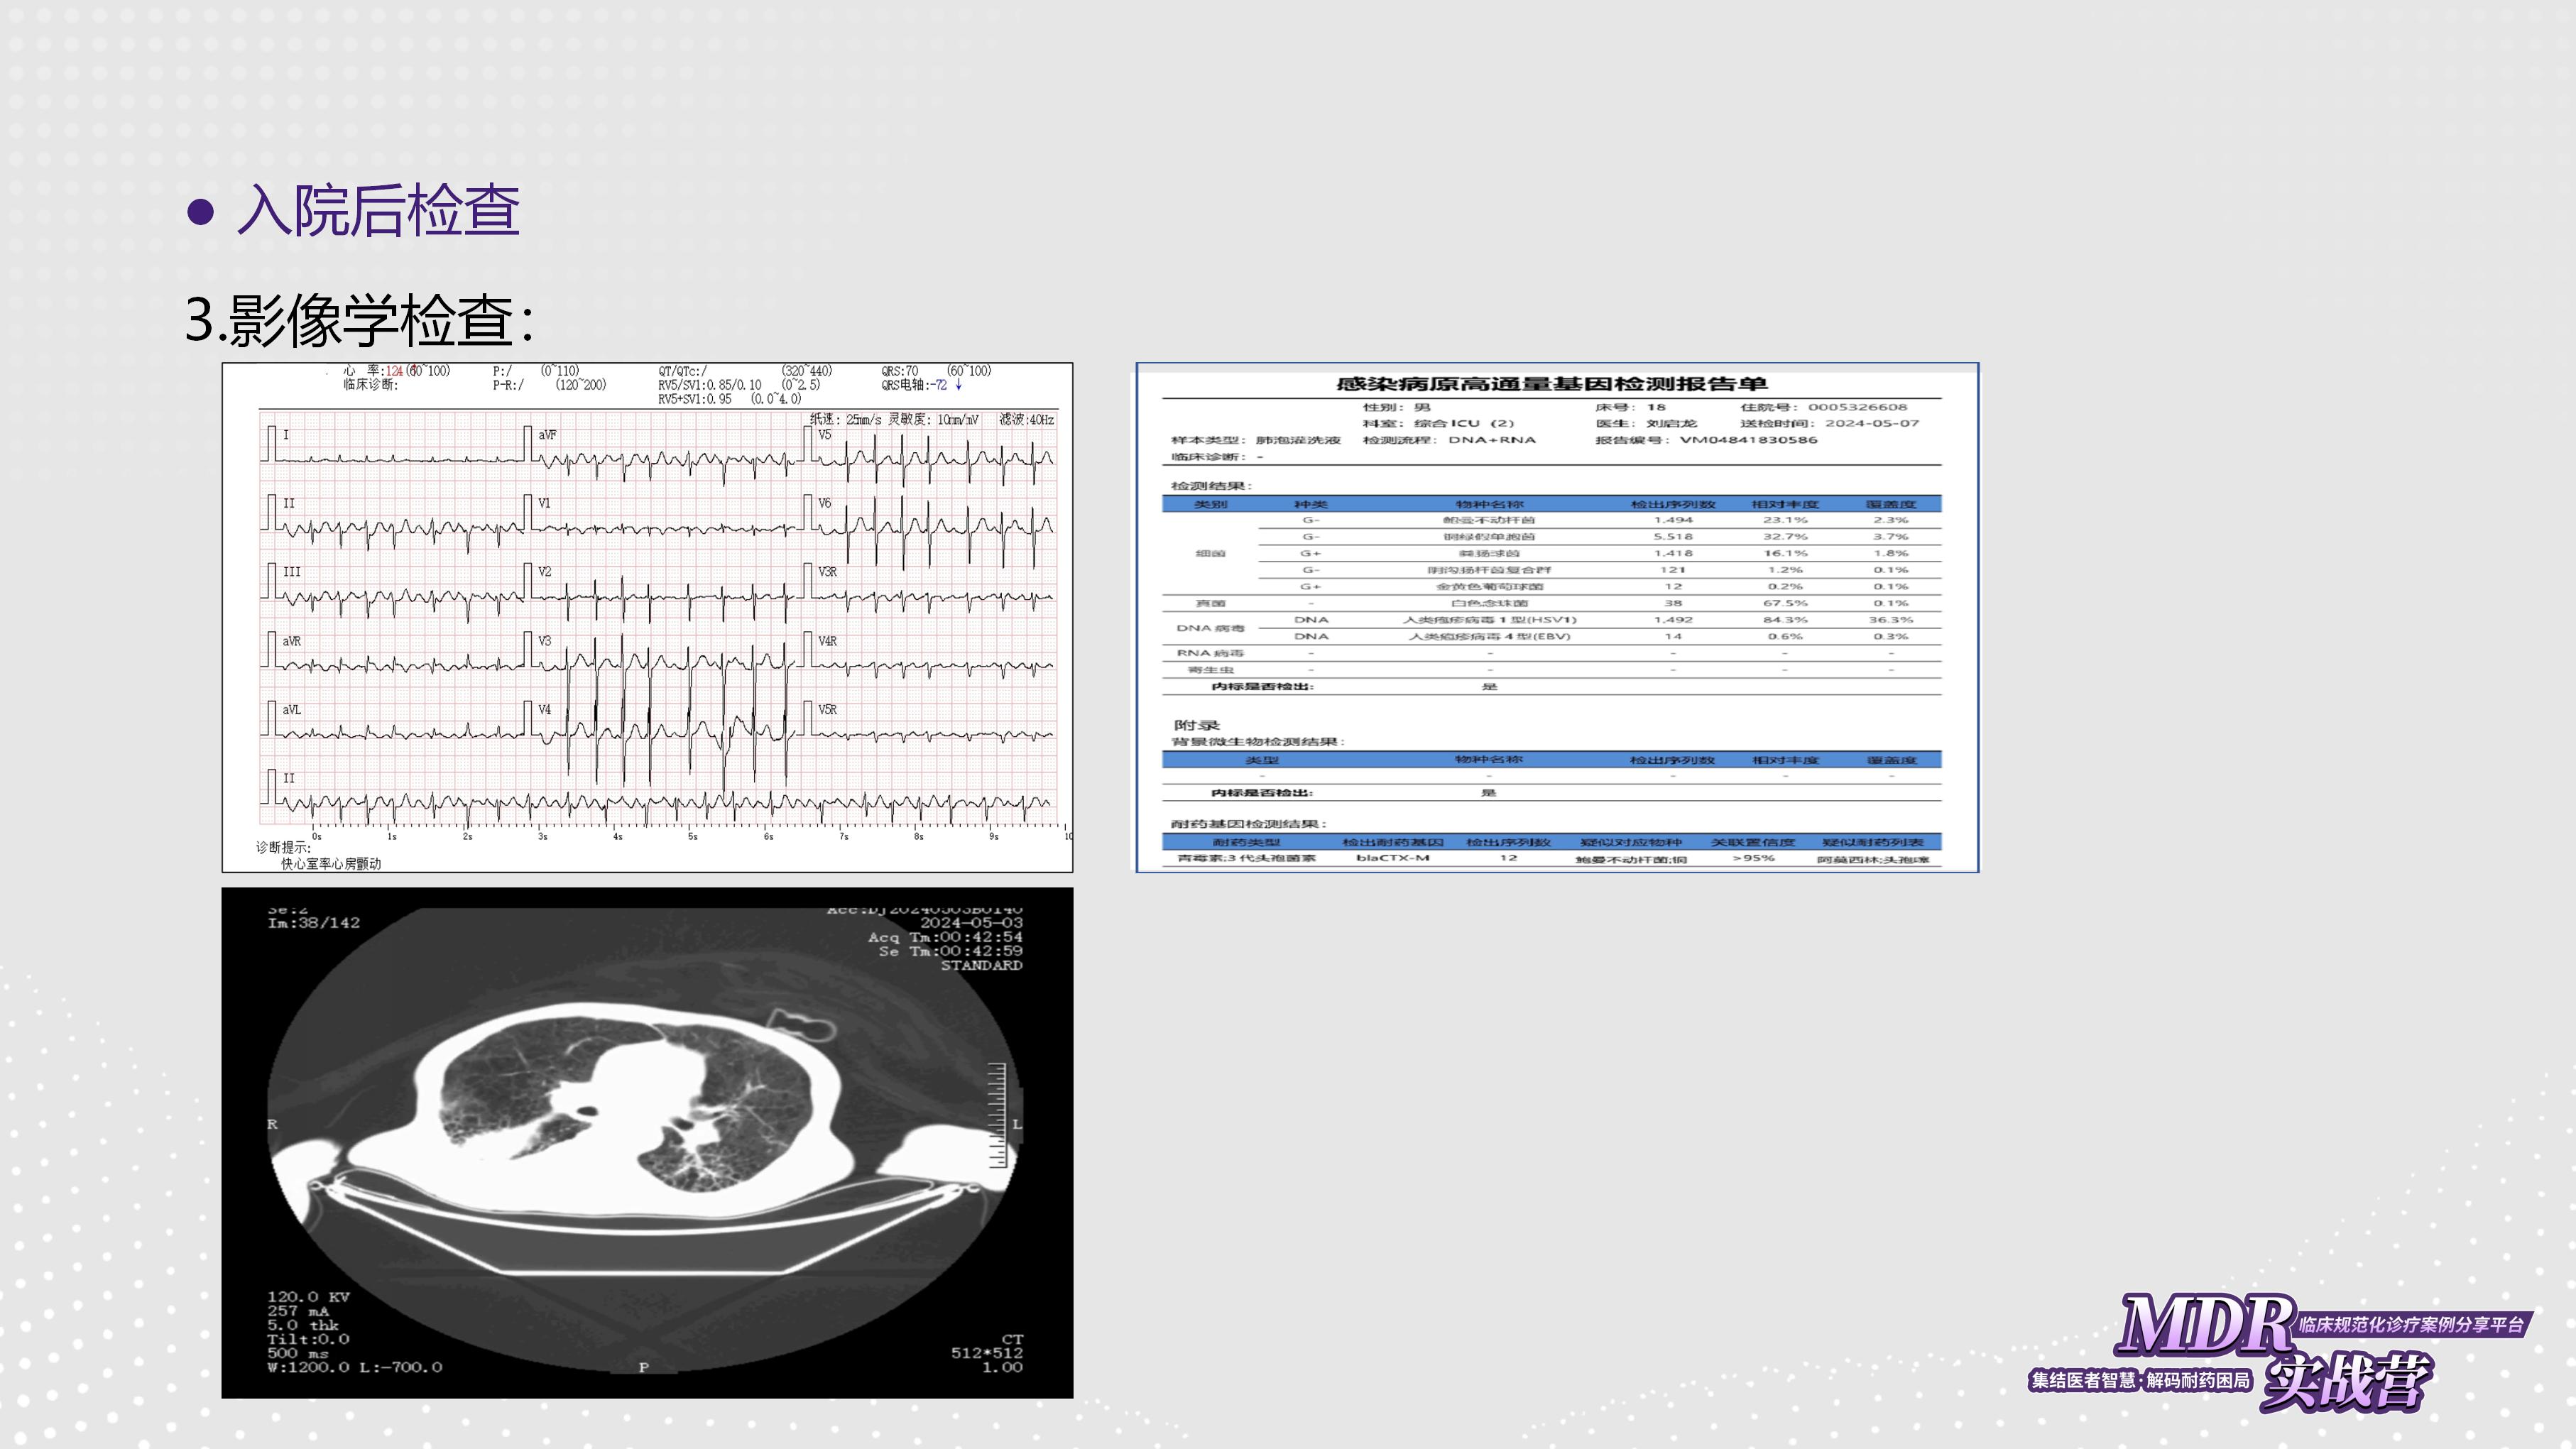Click the gene detection report image
Image resolution: width=2576 pixels, height=1449 pixels.
(1557, 616)
